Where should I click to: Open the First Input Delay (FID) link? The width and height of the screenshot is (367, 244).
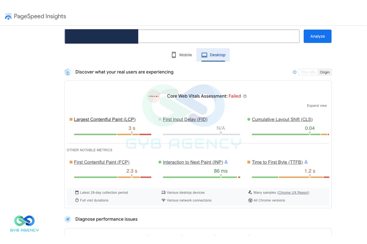coord(185,120)
